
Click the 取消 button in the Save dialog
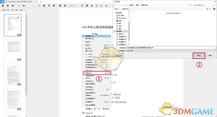pyautogui.click(x=210, y=56)
